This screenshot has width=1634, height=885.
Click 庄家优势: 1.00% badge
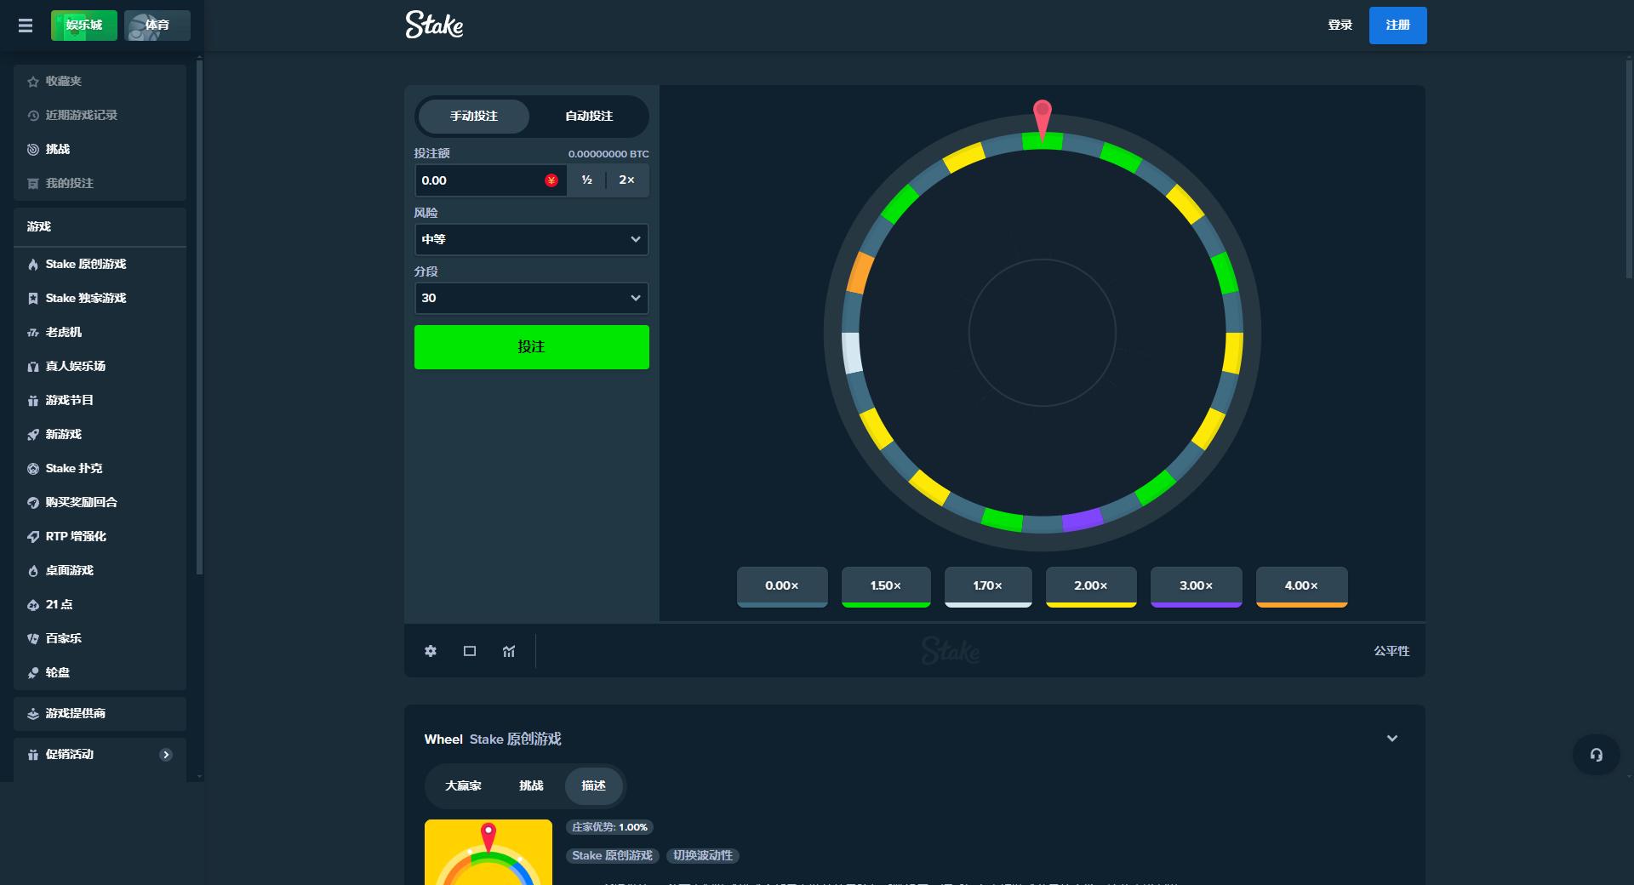[609, 827]
